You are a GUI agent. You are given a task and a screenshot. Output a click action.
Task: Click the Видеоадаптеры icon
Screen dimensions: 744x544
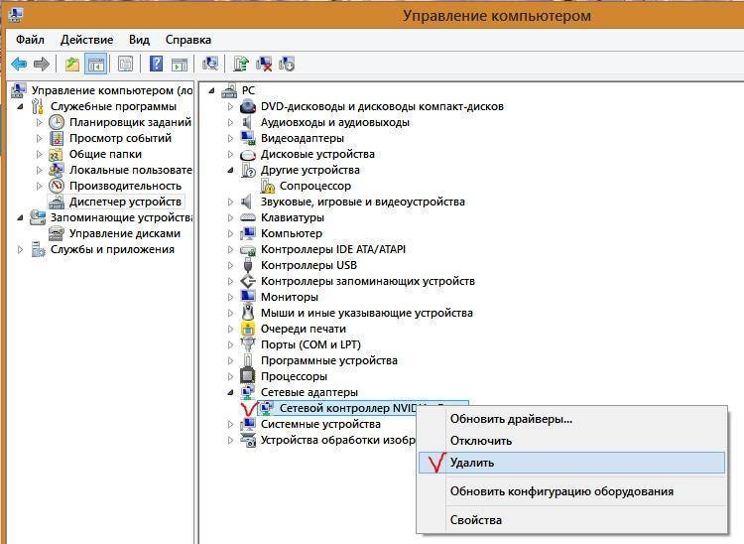[248, 138]
